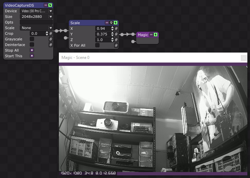
Task: Click the Magic module upper input port
Action: (x=133, y=34)
